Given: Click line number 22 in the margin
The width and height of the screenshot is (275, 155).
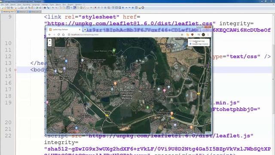Looking at the screenshot, I should pos(8,136).
